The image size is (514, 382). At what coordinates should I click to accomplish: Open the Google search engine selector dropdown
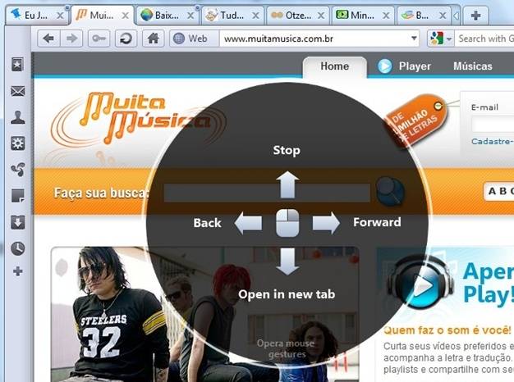[x=441, y=39]
